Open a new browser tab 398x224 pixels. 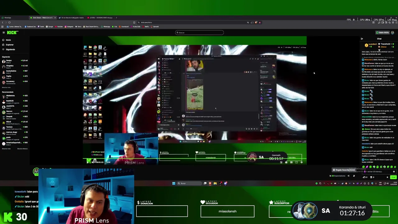[116, 18]
